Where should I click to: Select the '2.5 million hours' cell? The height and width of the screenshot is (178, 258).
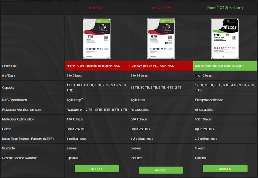225,138
